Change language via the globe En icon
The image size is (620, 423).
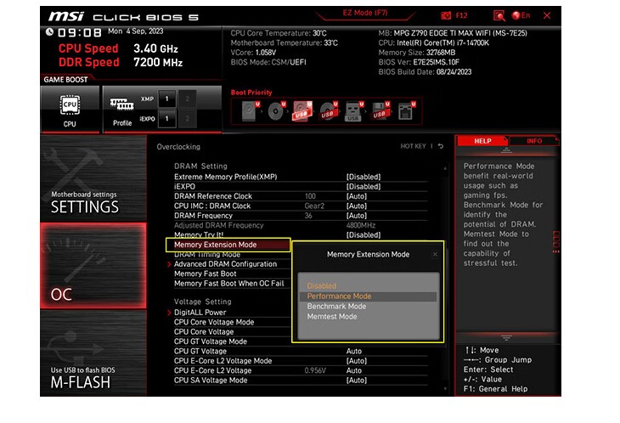pos(521,15)
